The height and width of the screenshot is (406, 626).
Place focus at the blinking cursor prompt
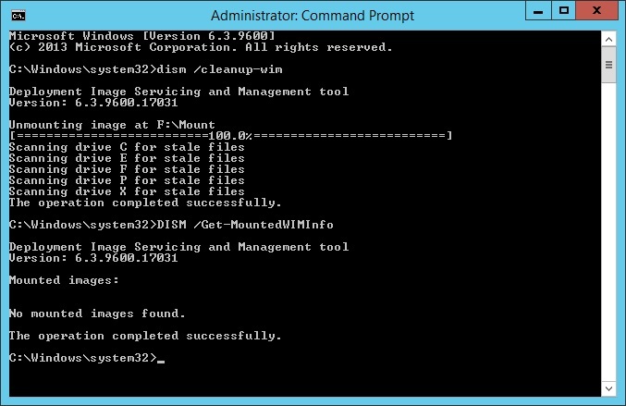pos(161,359)
